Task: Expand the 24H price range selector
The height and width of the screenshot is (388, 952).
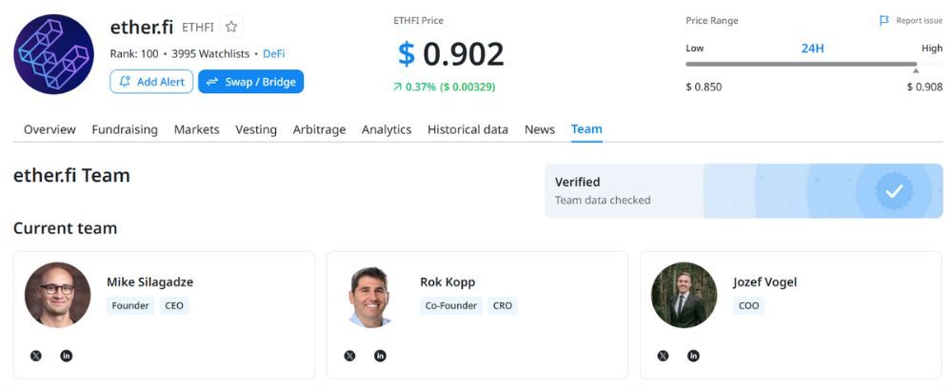Action: [812, 48]
